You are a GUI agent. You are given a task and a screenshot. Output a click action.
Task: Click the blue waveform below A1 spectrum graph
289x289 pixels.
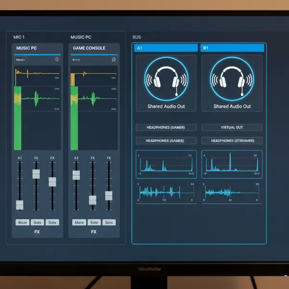(166, 192)
